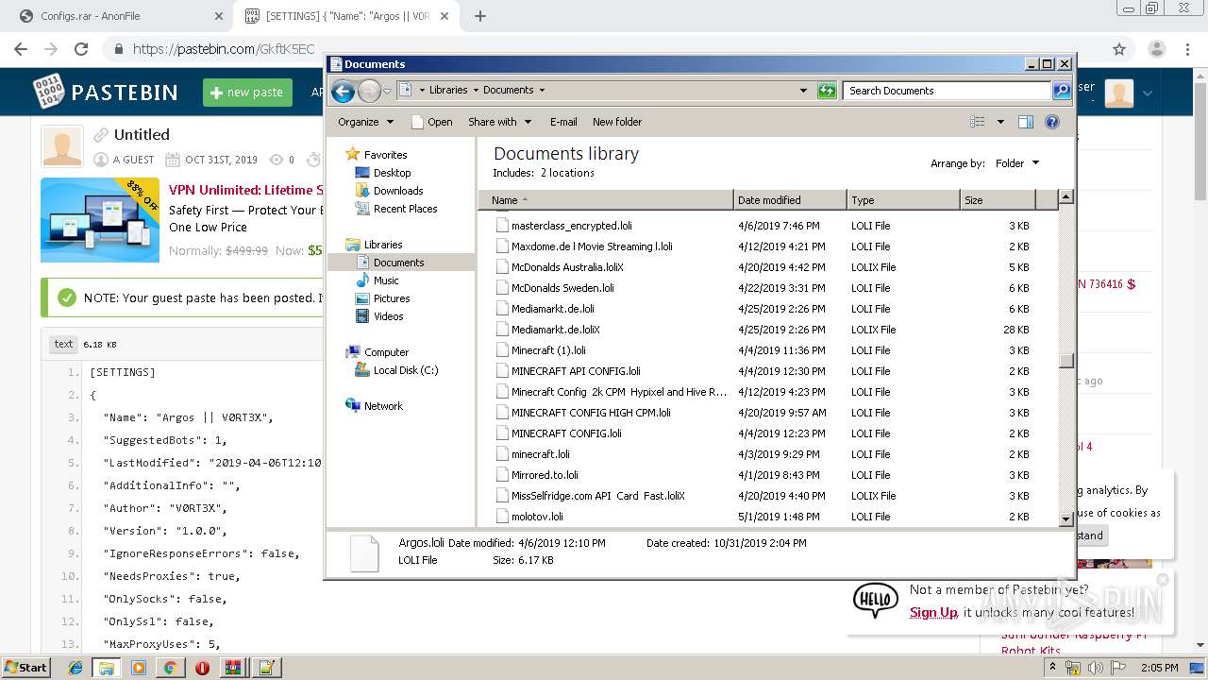Expand the view options dropdown arrow

pyautogui.click(x=1000, y=122)
